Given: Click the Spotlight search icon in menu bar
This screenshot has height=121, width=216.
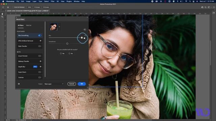Looking at the screenshot, I should (190, 1).
